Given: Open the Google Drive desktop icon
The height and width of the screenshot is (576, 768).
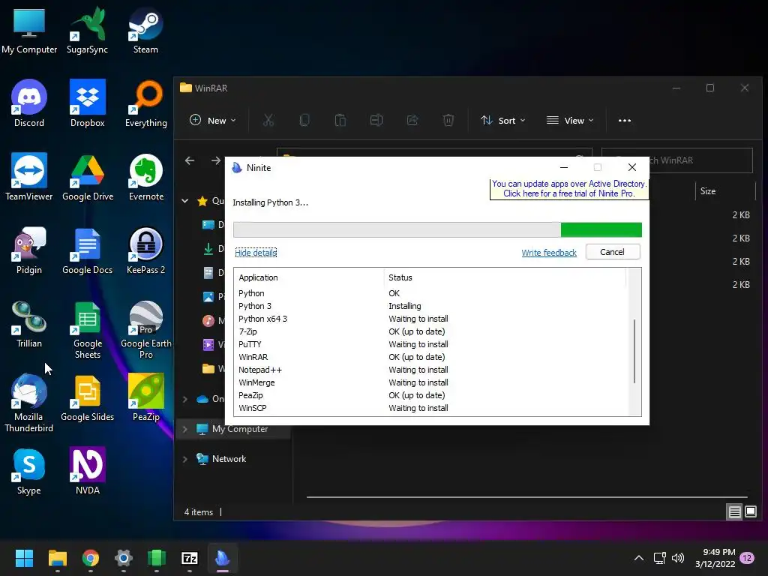Looking at the screenshot, I should point(88,177).
